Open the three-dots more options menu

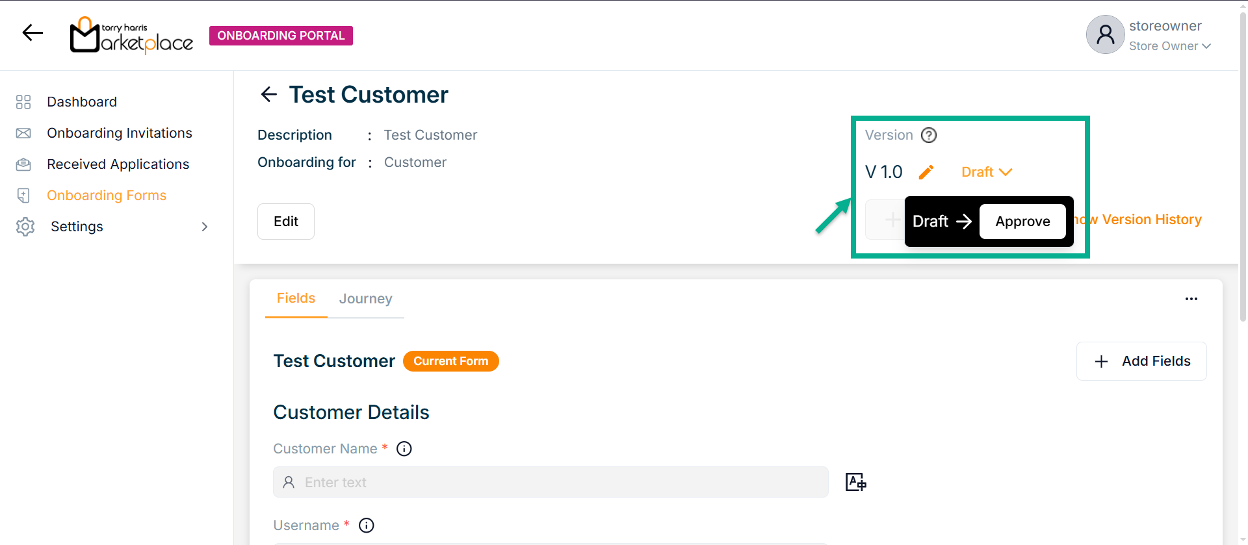[1191, 299]
